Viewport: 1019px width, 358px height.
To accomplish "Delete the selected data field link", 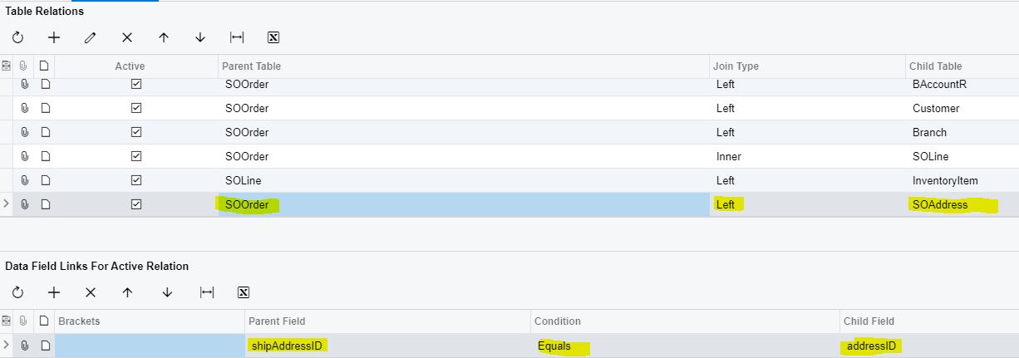I will (91, 292).
